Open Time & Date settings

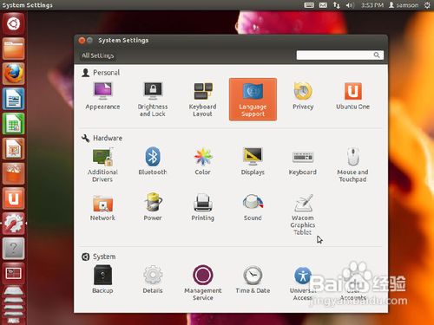coord(253,280)
